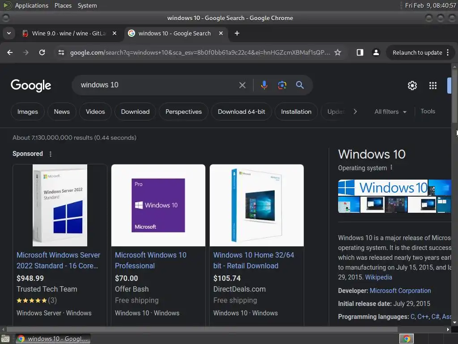Clear the search box with X icon
Viewport: 458px width, 344px height.
click(242, 85)
